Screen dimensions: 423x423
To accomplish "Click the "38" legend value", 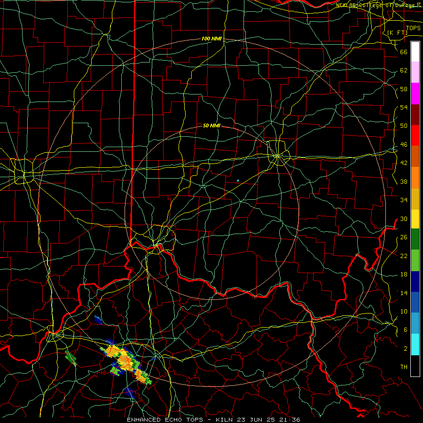I will [404, 181].
